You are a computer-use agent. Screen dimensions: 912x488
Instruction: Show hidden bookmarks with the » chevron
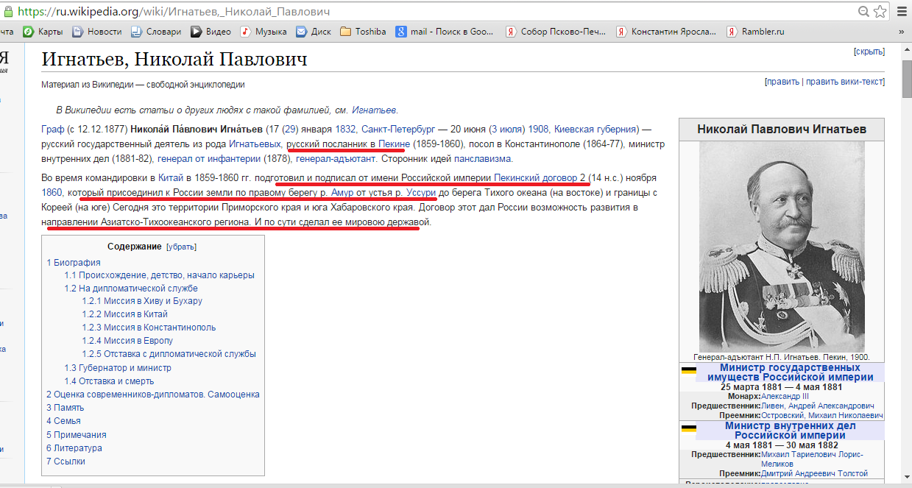click(902, 32)
